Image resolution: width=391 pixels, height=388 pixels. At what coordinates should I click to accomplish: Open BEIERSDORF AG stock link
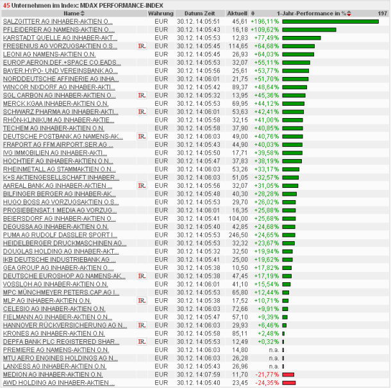(60, 219)
